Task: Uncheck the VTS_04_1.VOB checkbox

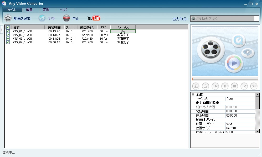Action: click(x=8, y=42)
